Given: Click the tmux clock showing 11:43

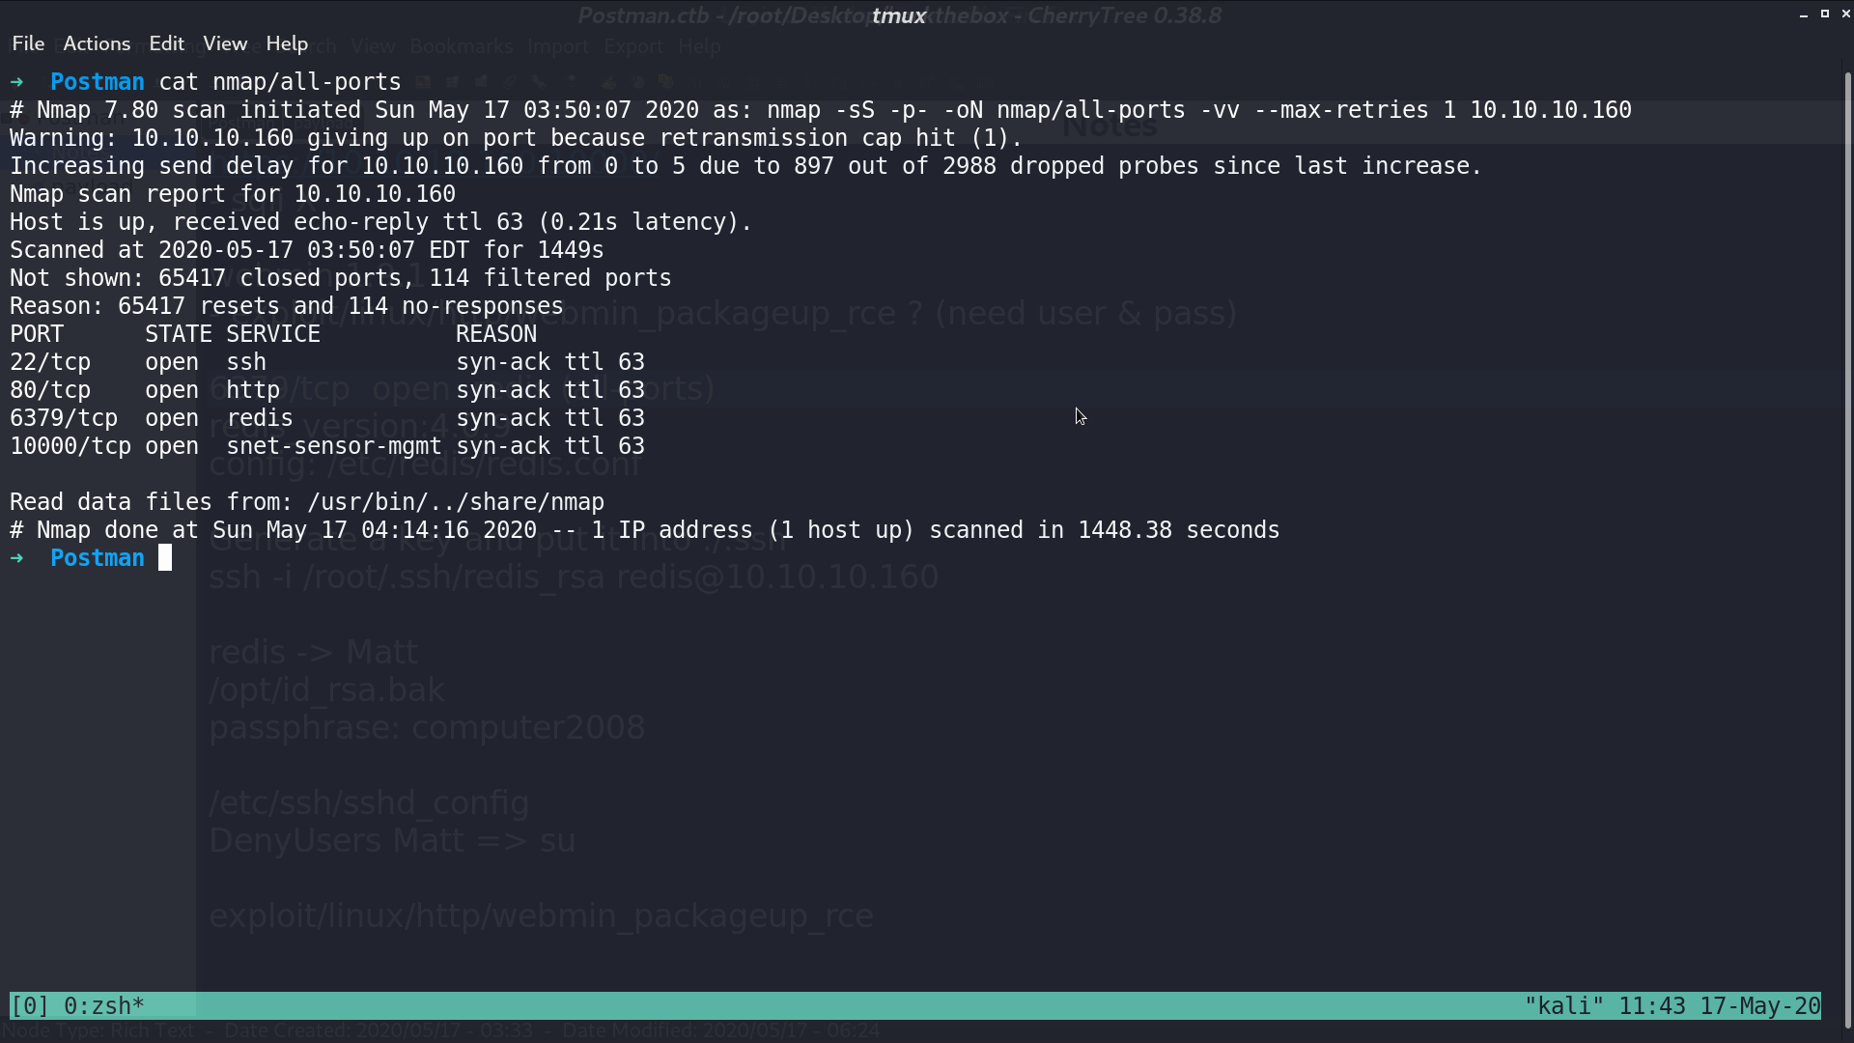Looking at the screenshot, I should (1652, 1005).
